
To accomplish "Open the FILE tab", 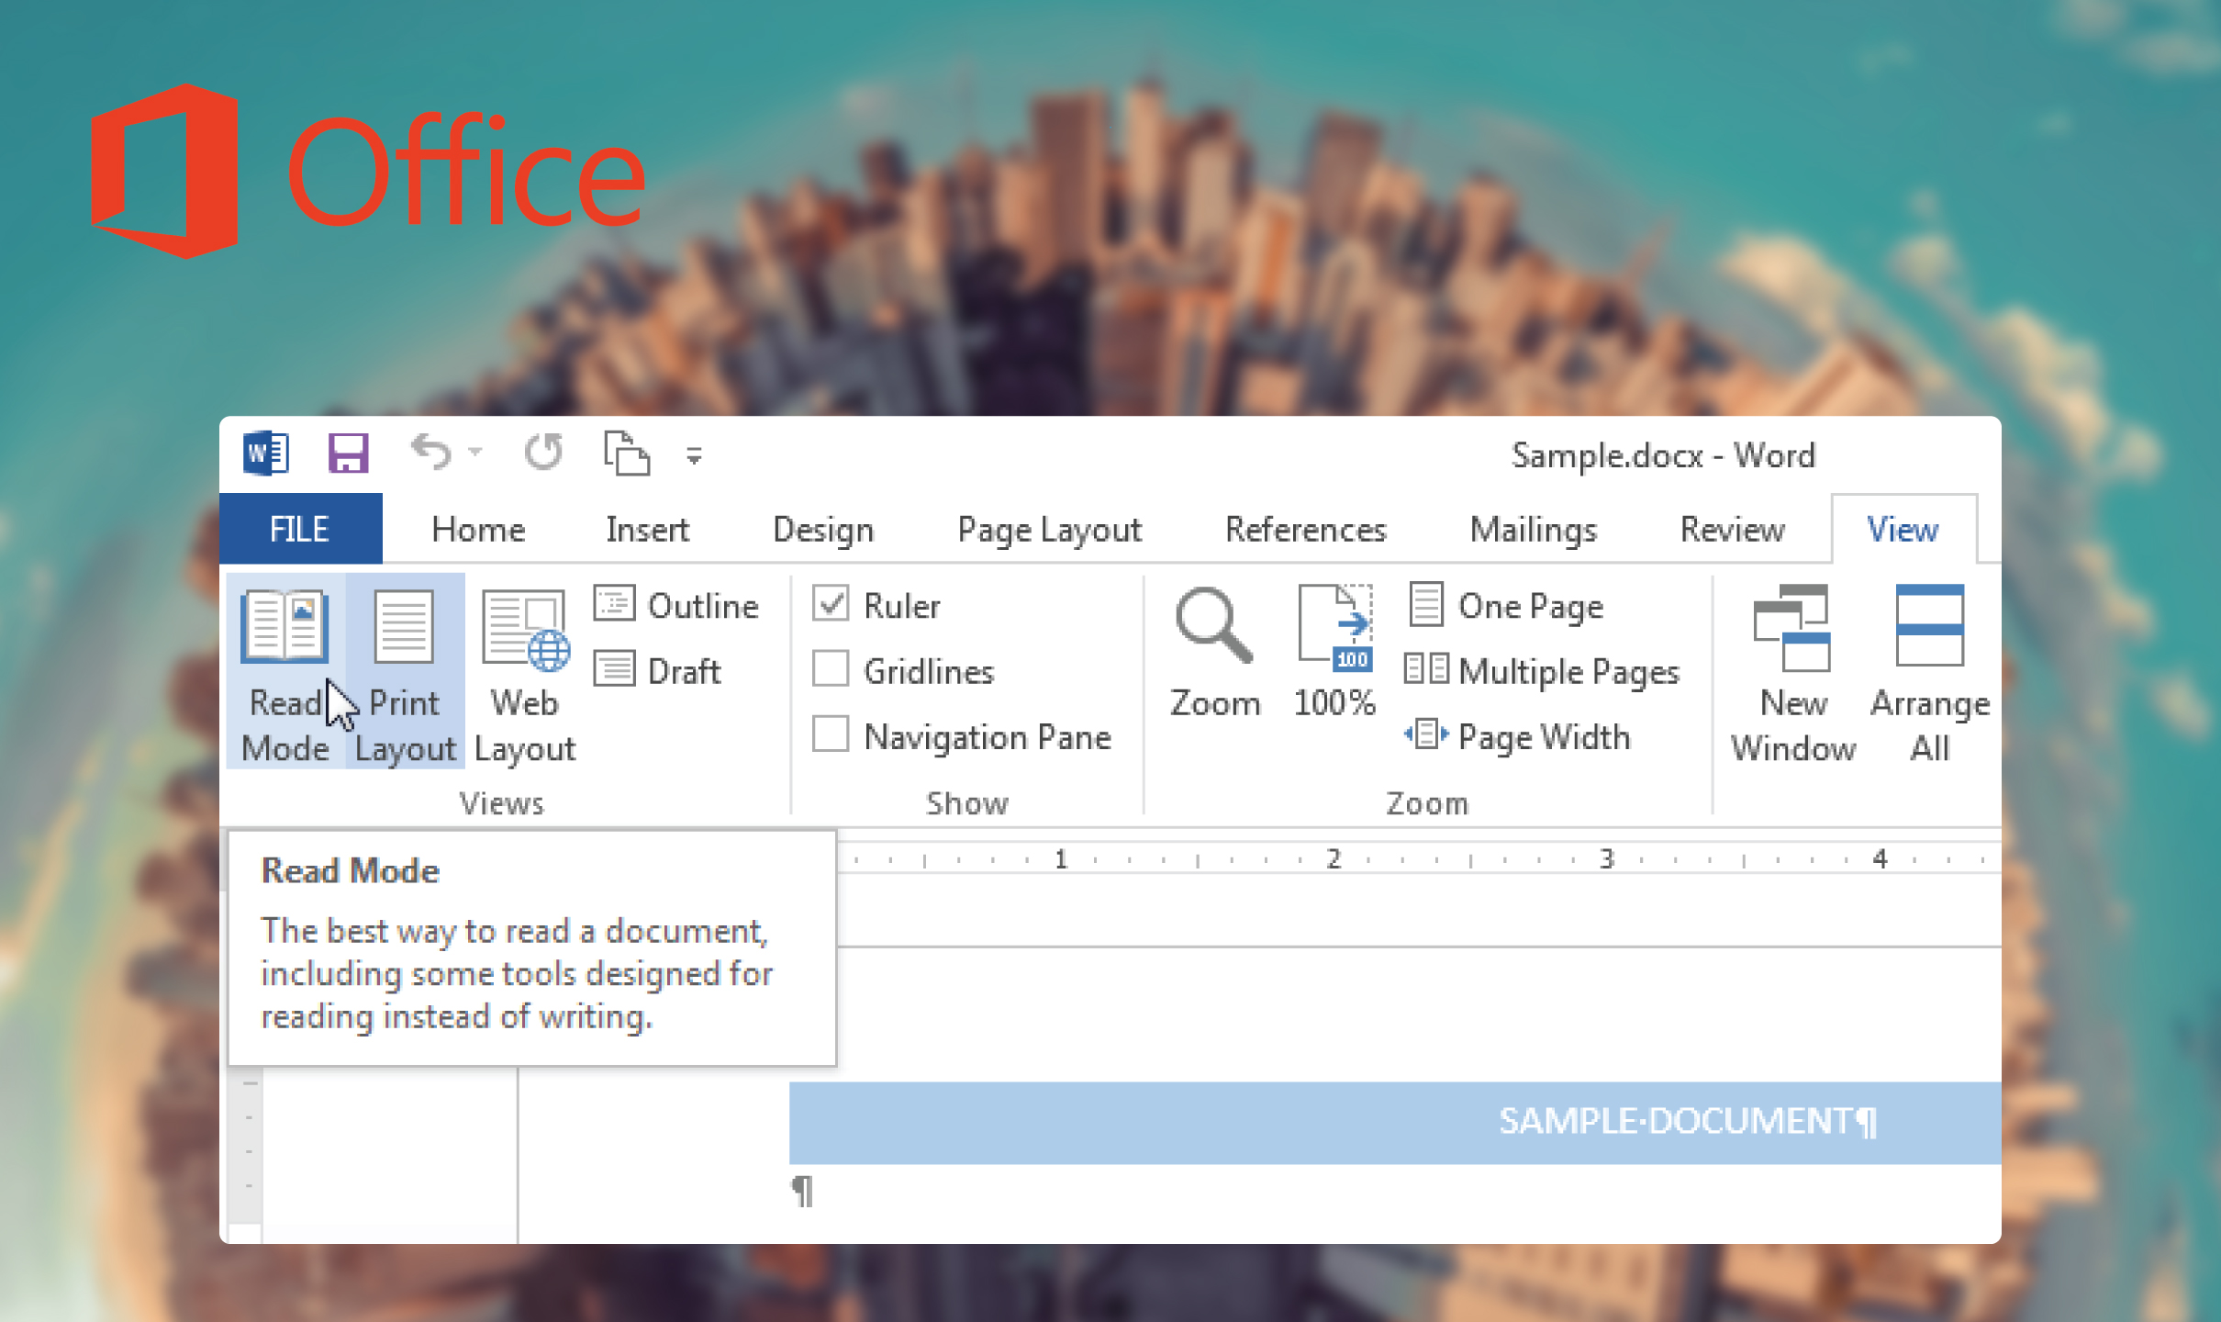I will click(300, 529).
